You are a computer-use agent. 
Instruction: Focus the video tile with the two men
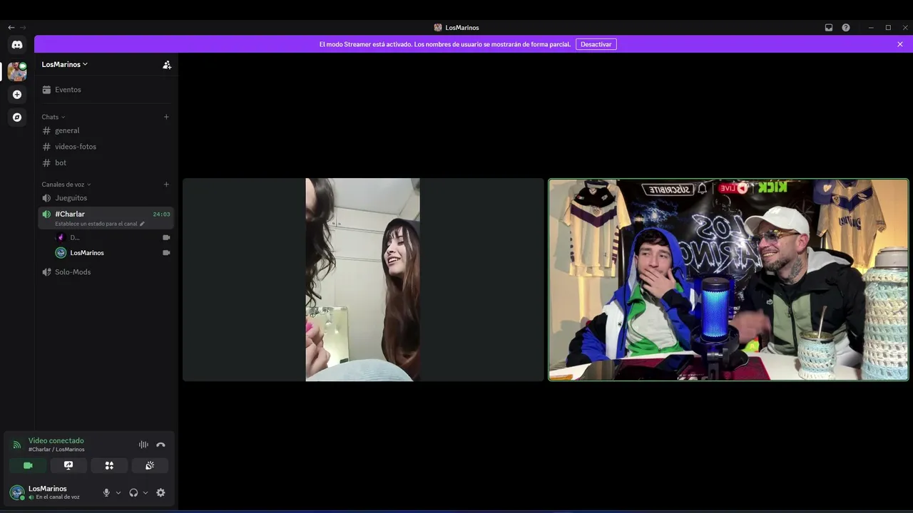coord(728,279)
